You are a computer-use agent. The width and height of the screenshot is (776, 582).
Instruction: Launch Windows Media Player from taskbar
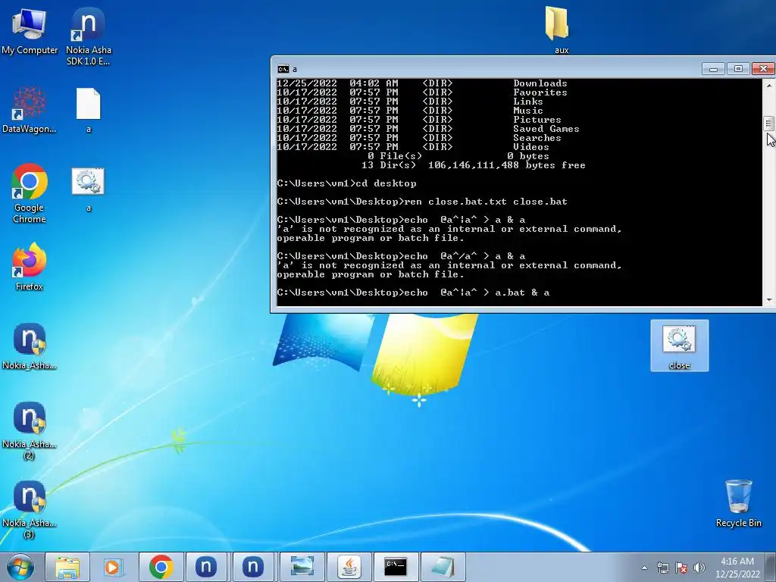(x=114, y=567)
